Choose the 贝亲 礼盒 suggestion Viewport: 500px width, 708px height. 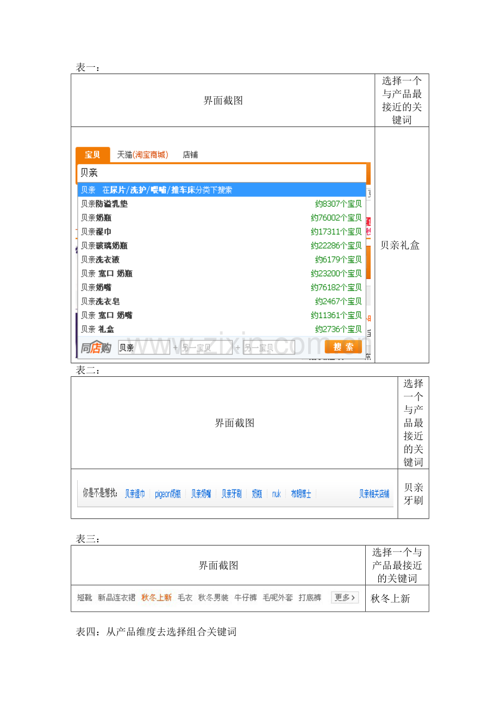(222, 329)
